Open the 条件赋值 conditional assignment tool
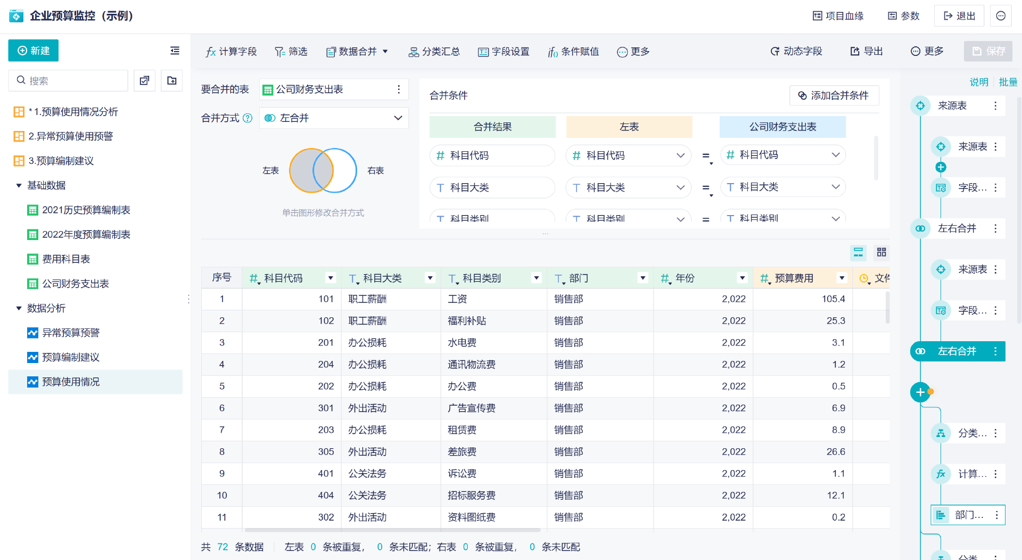 pyautogui.click(x=573, y=52)
